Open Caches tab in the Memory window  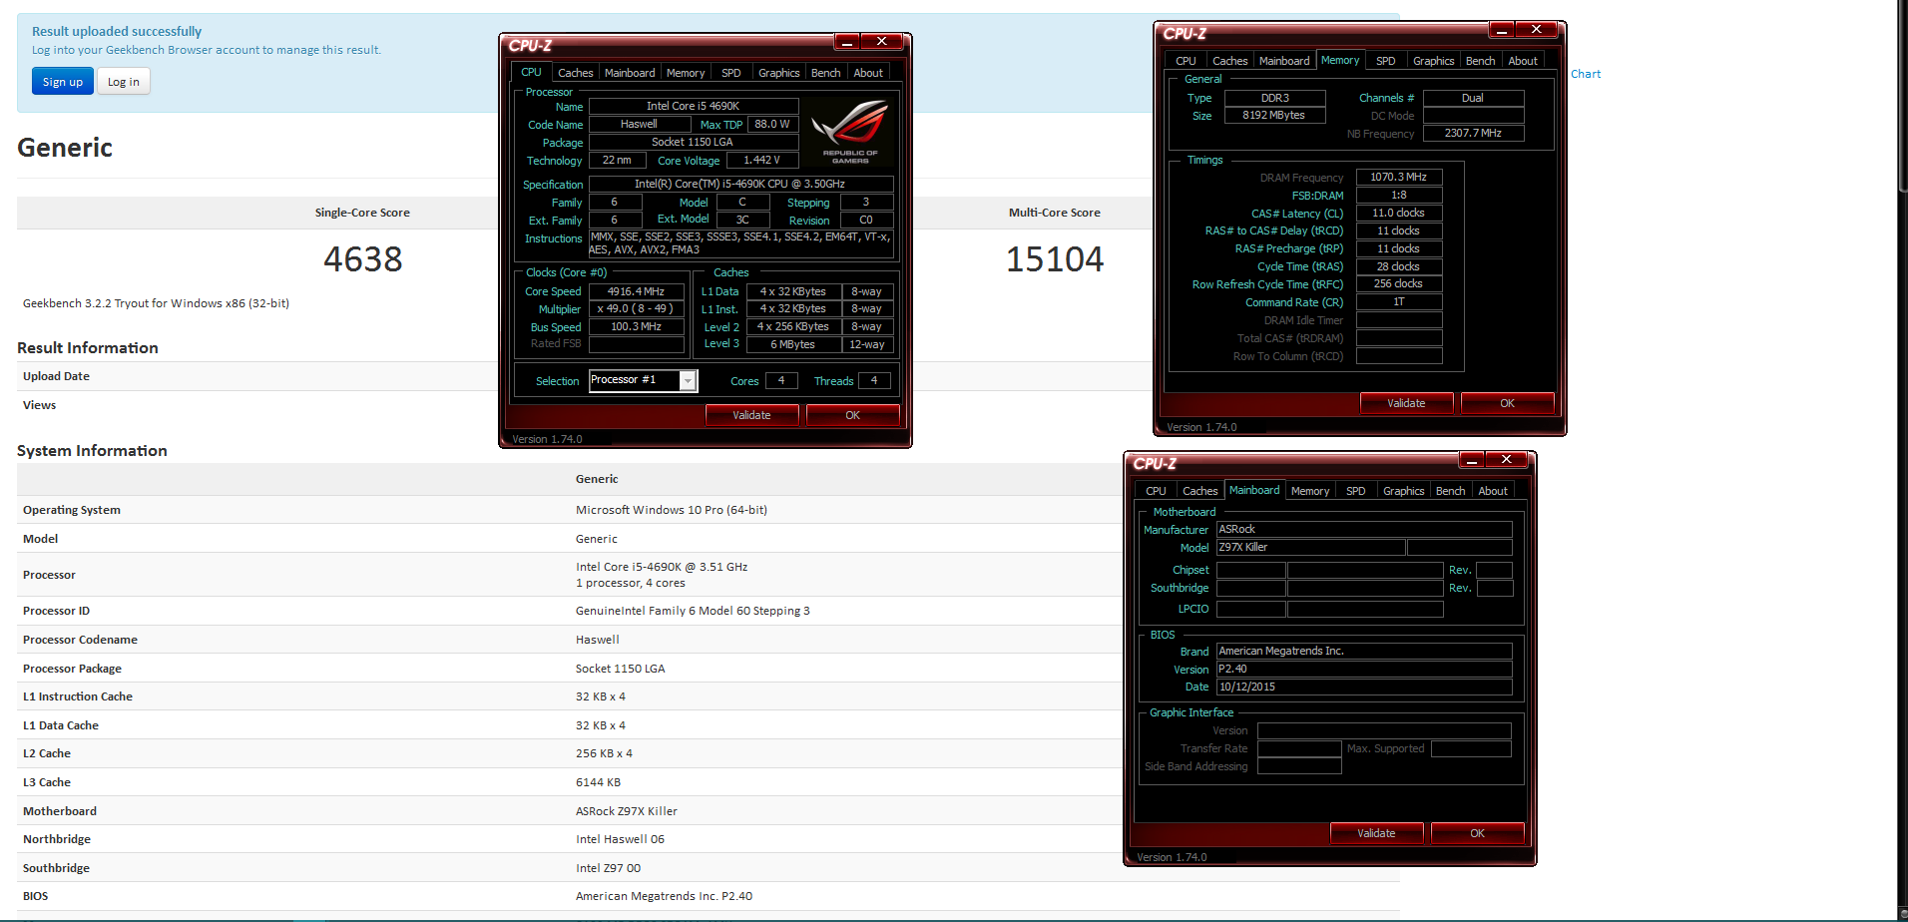pyautogui.click(x=1229, y=61)
